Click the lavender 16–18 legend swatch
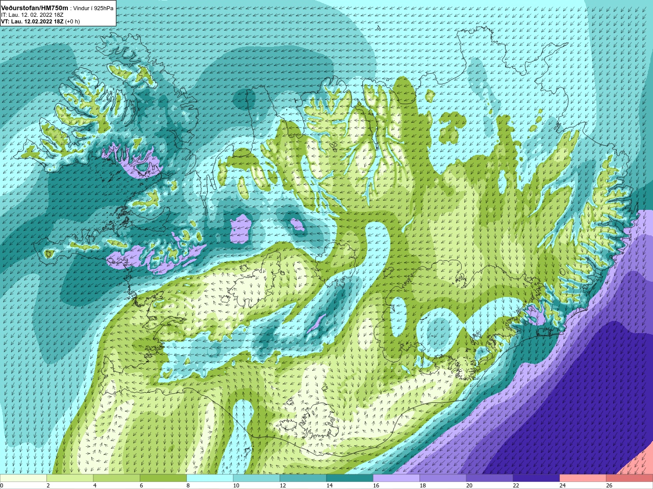The image size is (653, 489). 396,478
